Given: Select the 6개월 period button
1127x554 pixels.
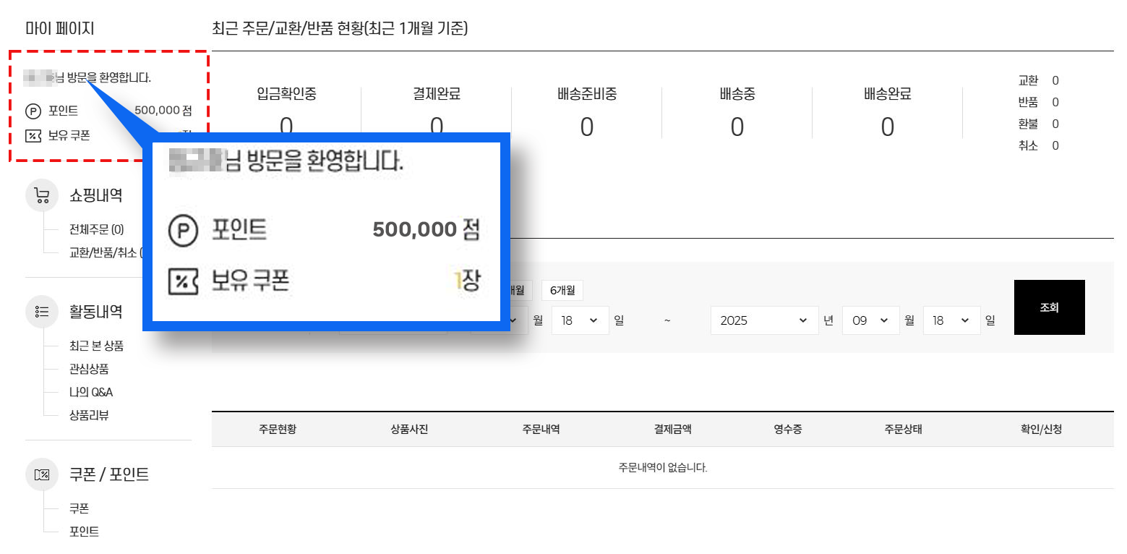Looking at the screenshot, I should 562,291.
